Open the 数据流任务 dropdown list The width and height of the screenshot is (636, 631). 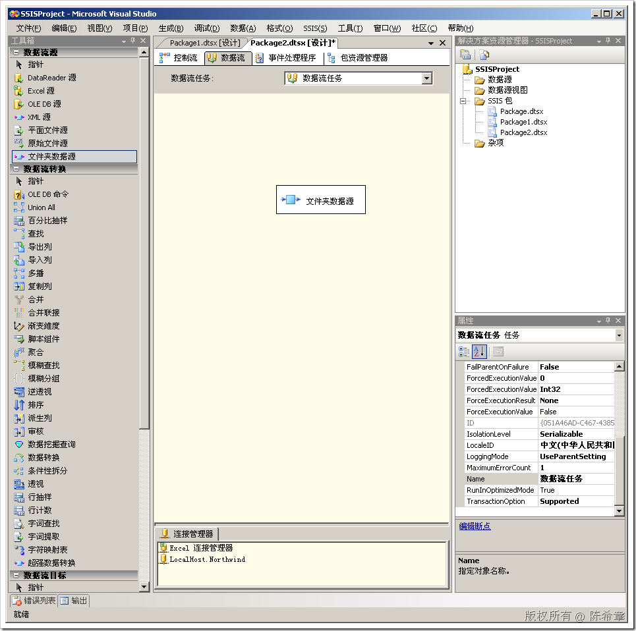tap(426, 78)
